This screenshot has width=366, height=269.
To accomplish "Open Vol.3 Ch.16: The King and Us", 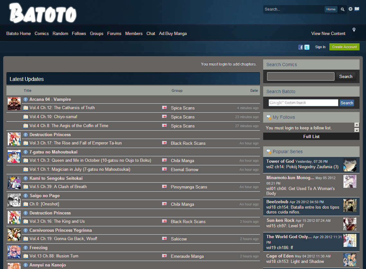I will [57, 221].
